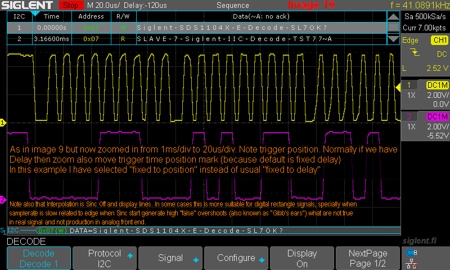
Task: Click the I2C decode bus line
Action: click(x=204, y=231)
